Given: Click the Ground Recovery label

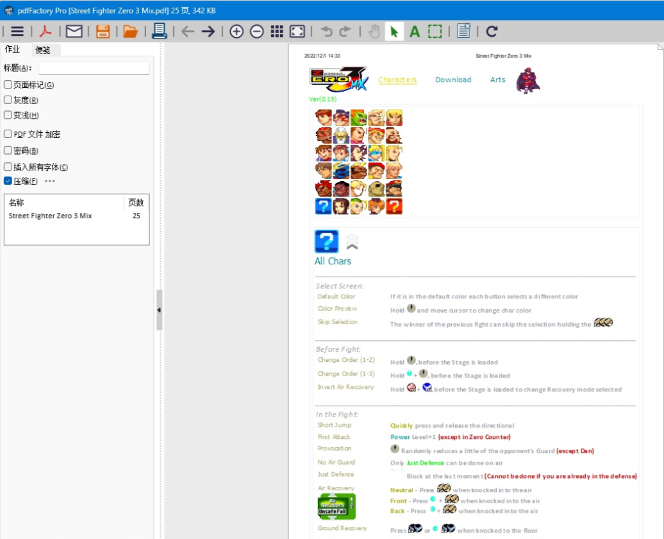Looking at the screenshot, I should pyautogui.click(x=342, y=528).
